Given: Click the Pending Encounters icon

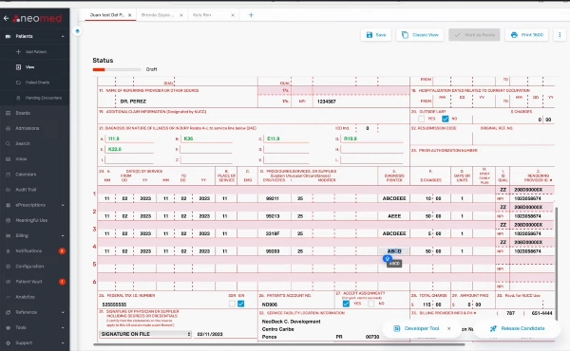Looking at the screenshot, I should point(18,98).
